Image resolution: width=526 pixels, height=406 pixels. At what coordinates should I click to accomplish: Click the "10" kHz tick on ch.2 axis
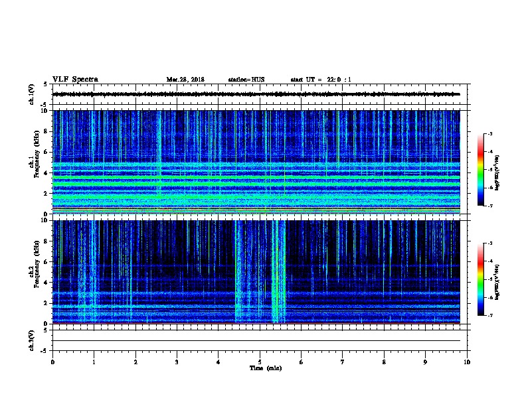44,220
